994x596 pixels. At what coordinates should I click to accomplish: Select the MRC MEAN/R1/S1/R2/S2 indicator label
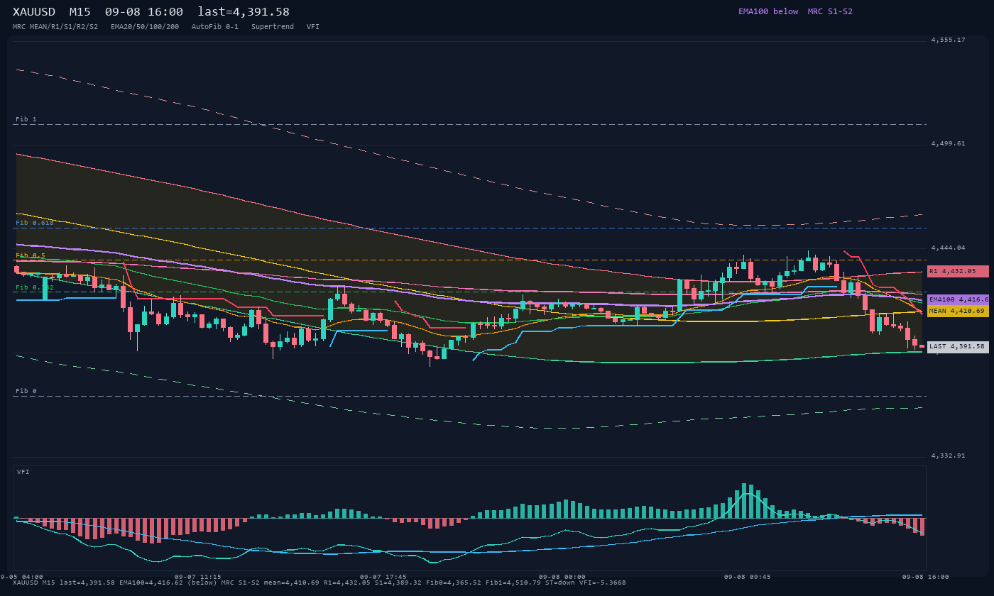point(55,27)
